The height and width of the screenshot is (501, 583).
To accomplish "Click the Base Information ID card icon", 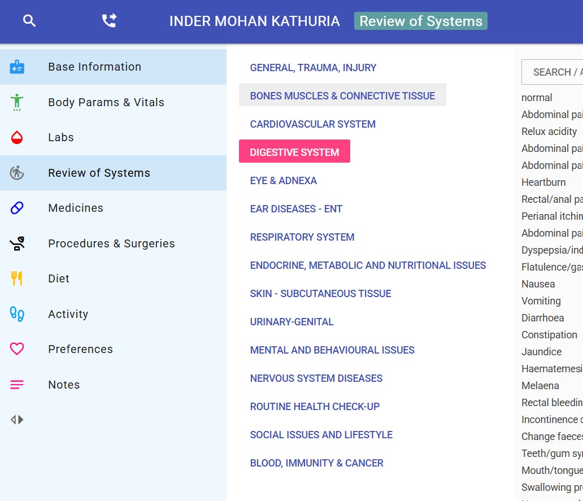I will (x=17, y=67).
